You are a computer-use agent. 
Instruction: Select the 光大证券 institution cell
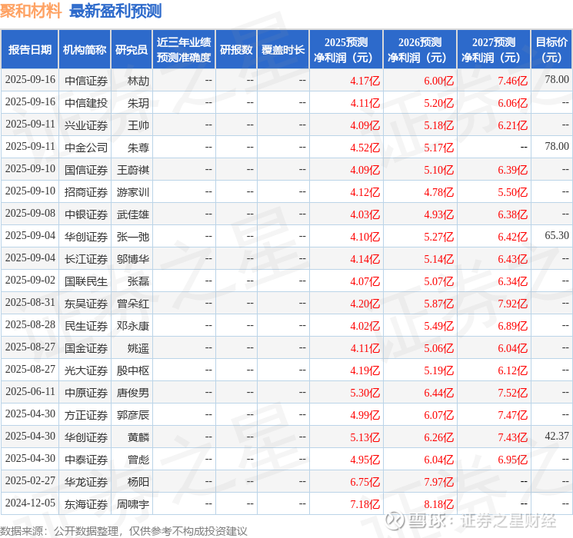click(x=86, y=370)
